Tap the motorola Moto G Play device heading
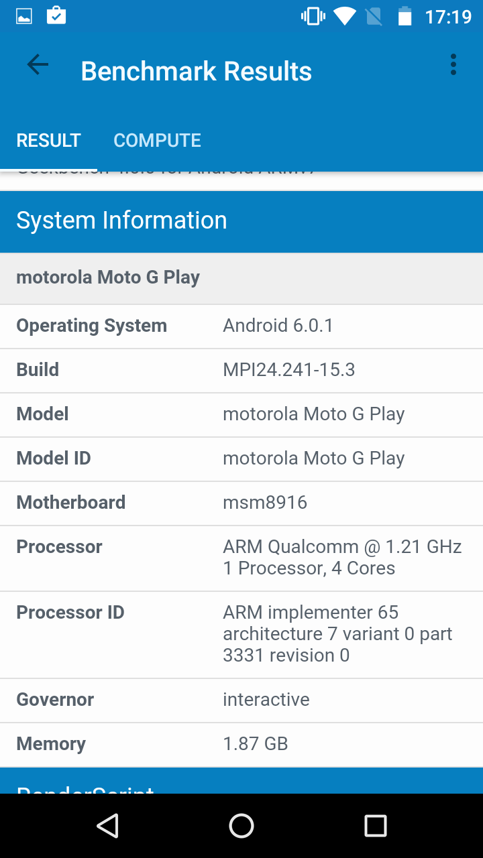483x858 pixels. click(x=241, y=278)
